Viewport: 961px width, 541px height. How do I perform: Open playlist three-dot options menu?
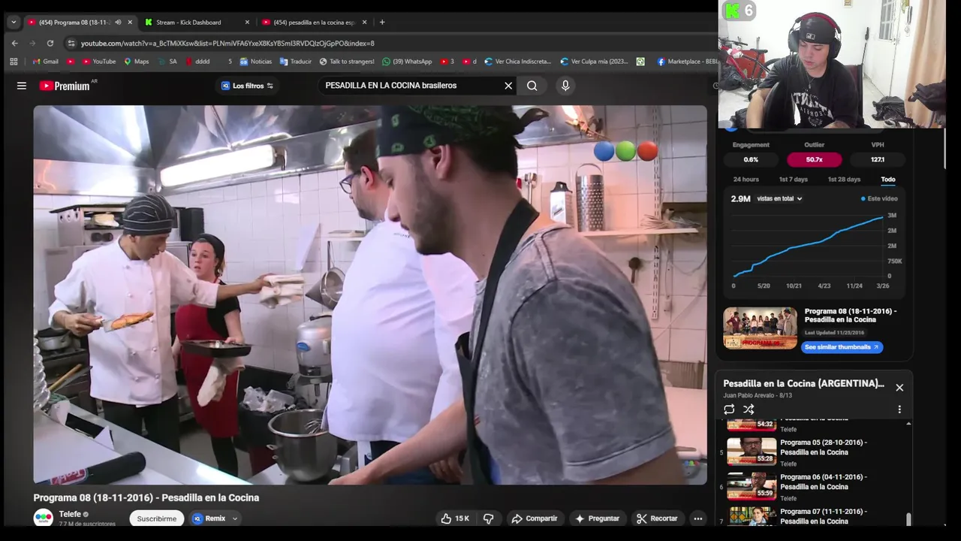pyautogui.click(x=899, y=410)
